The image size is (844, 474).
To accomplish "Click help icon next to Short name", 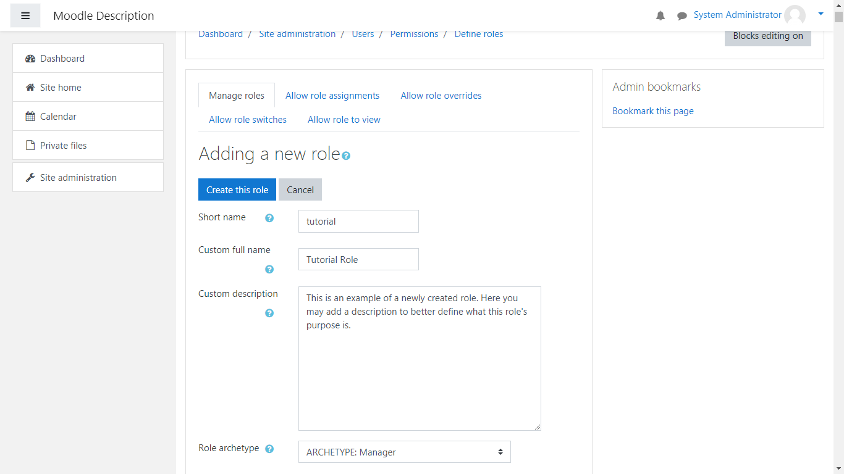I will [269, 218].
